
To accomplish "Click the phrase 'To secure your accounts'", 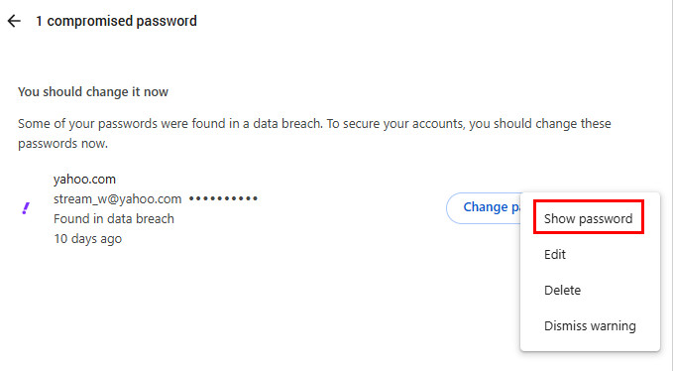I will pyautogui.click(x=395, y=124).
